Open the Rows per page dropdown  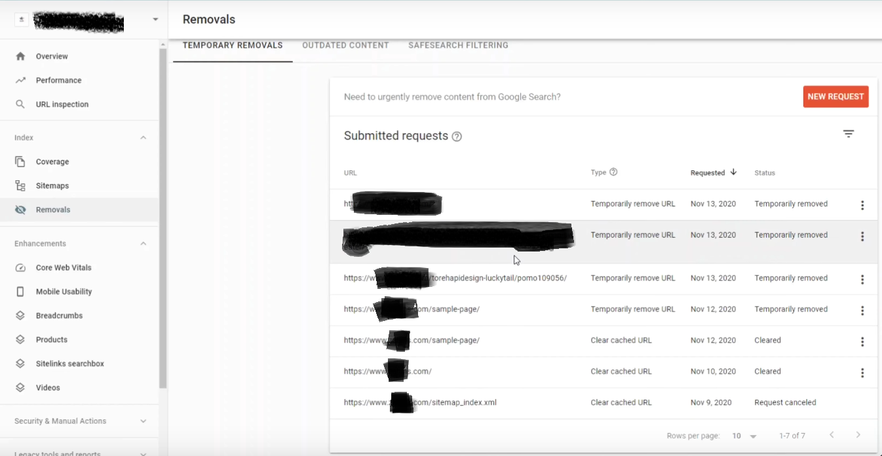point(752,435)
